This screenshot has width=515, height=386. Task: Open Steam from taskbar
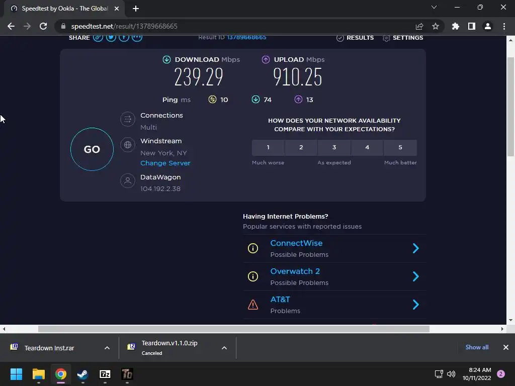click(82, 374)
